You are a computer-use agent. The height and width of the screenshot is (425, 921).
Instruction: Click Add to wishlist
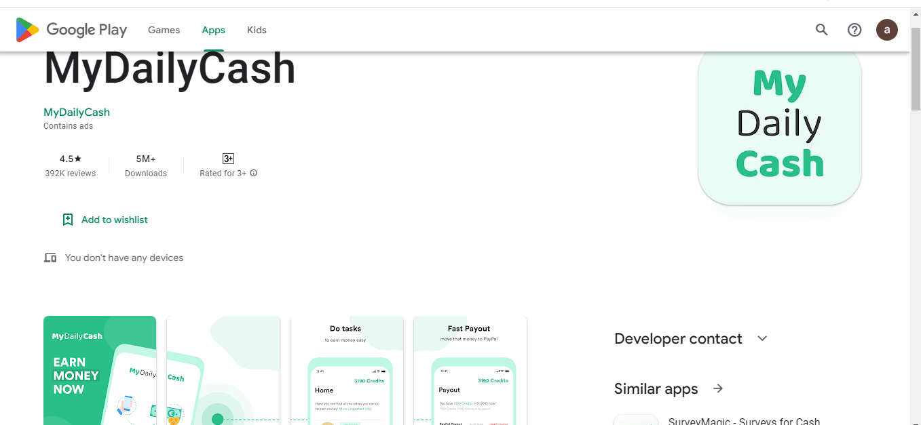(105, 220)
